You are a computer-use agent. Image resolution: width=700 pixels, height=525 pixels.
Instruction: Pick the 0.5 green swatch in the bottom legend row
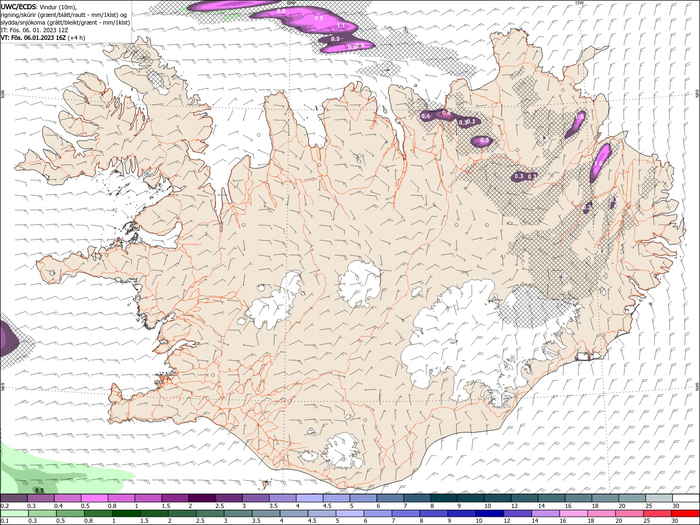tap(70, 514)
